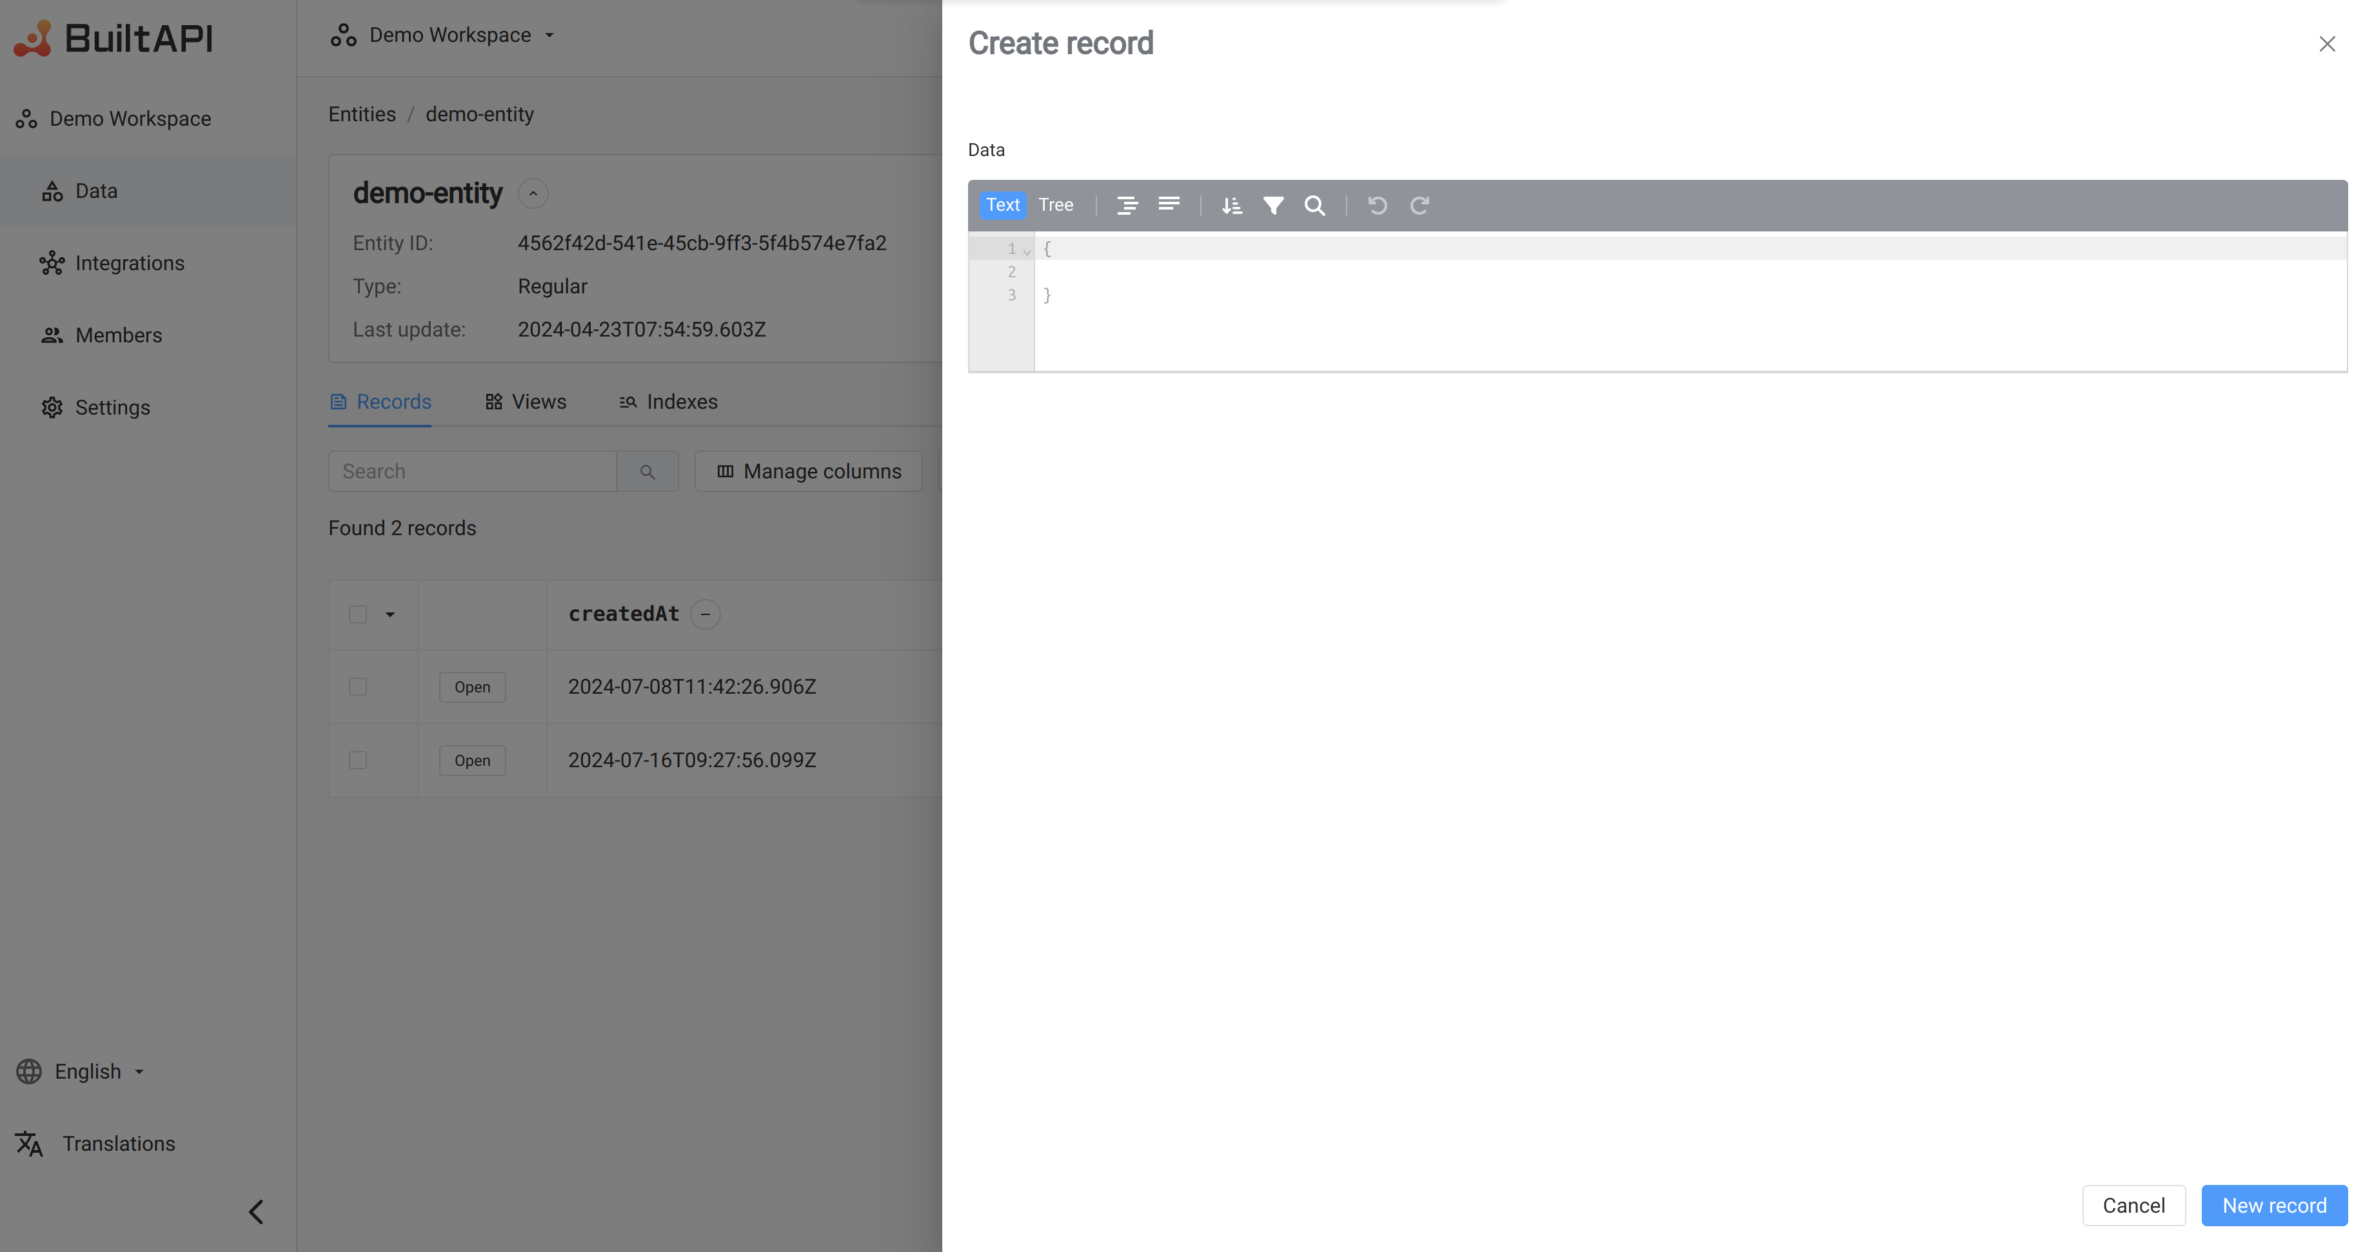The height and width of the screenshot is (1252, 2374).
Task: Close the Create record panel
Action: tap(2327, 44)
